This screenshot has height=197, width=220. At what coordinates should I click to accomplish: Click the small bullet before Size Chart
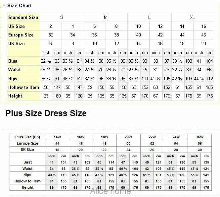(4, 6)
